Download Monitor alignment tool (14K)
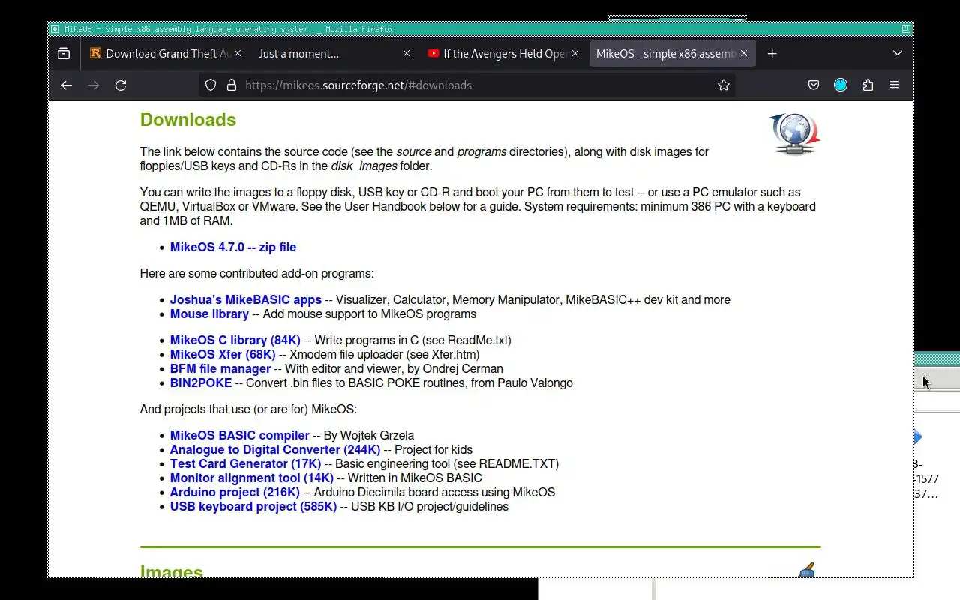Viewport: 960px width, 600px height. click(252, 478)
